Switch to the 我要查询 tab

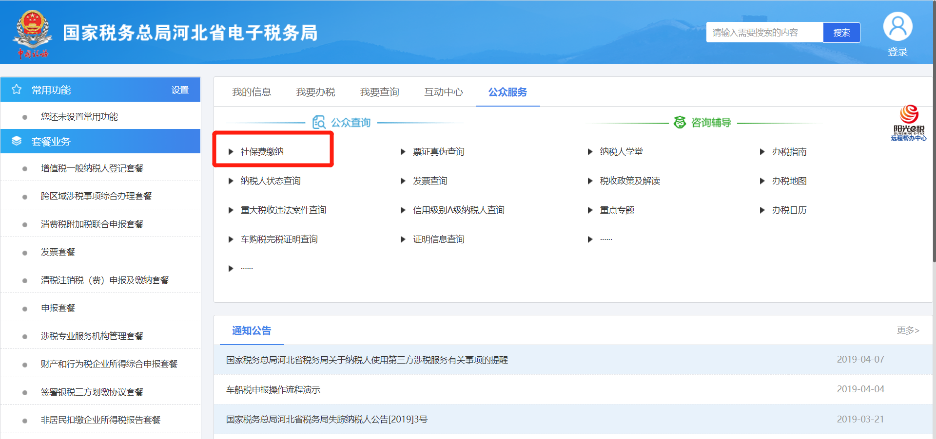pos(379,92)
